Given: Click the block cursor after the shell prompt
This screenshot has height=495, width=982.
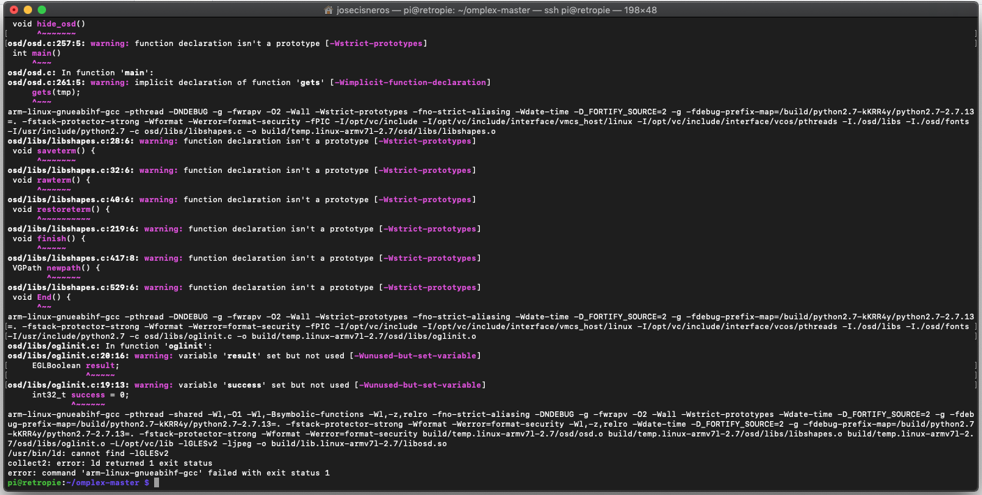Looking at the screenshot, I should point(157,482).
